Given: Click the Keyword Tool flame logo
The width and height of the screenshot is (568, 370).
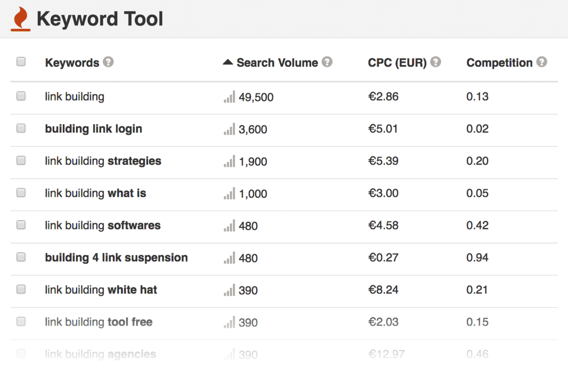Looking at the screenshot, I should click(21, 17).
